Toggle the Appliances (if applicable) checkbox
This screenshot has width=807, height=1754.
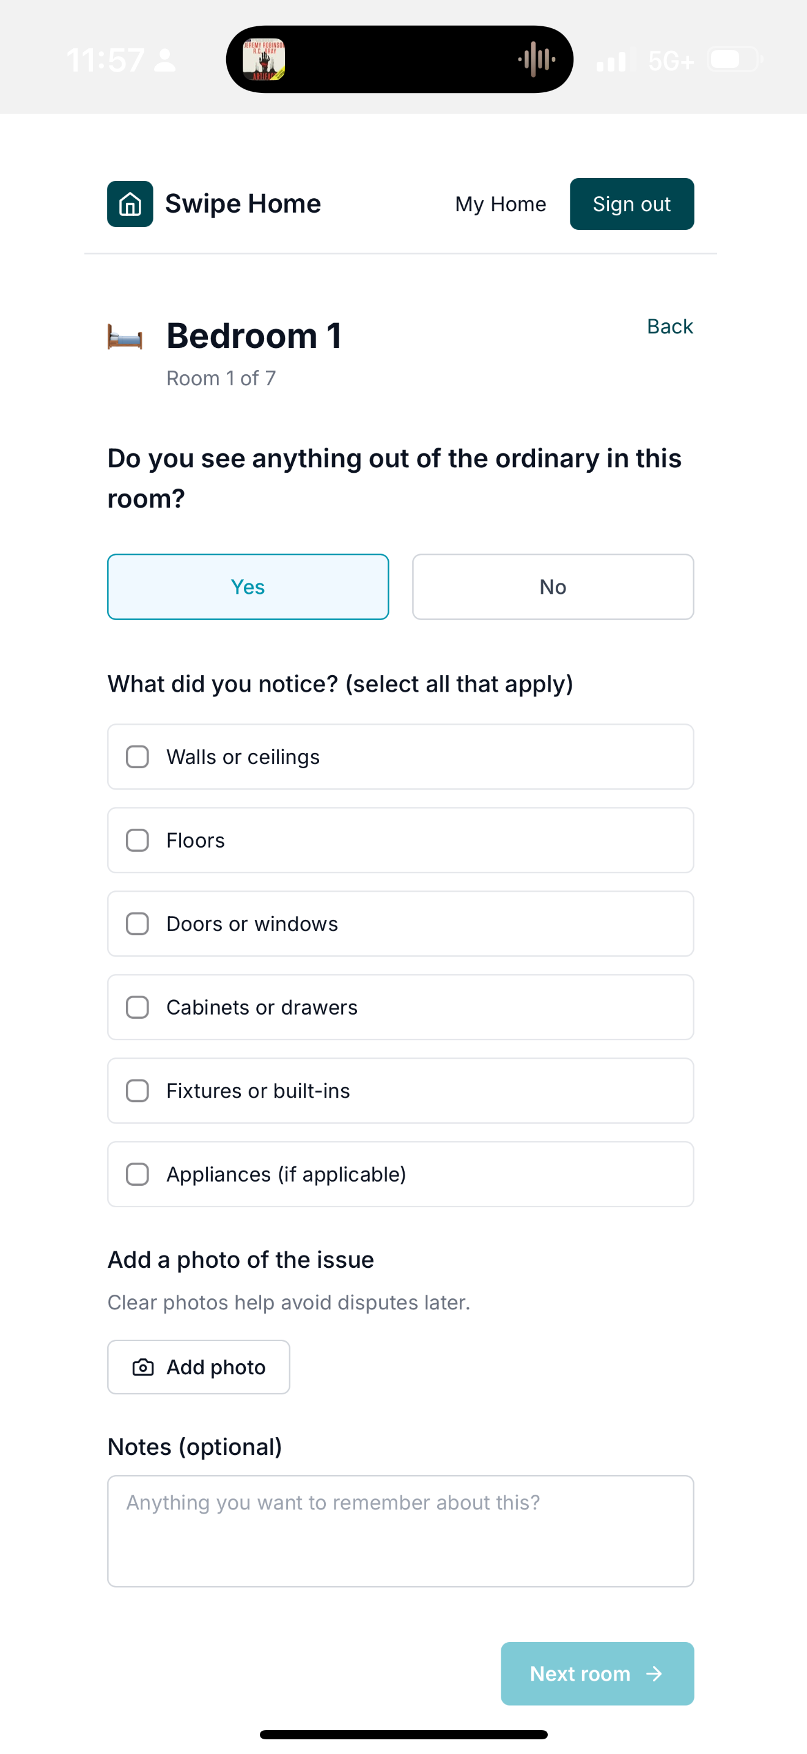coord(138,1175)
